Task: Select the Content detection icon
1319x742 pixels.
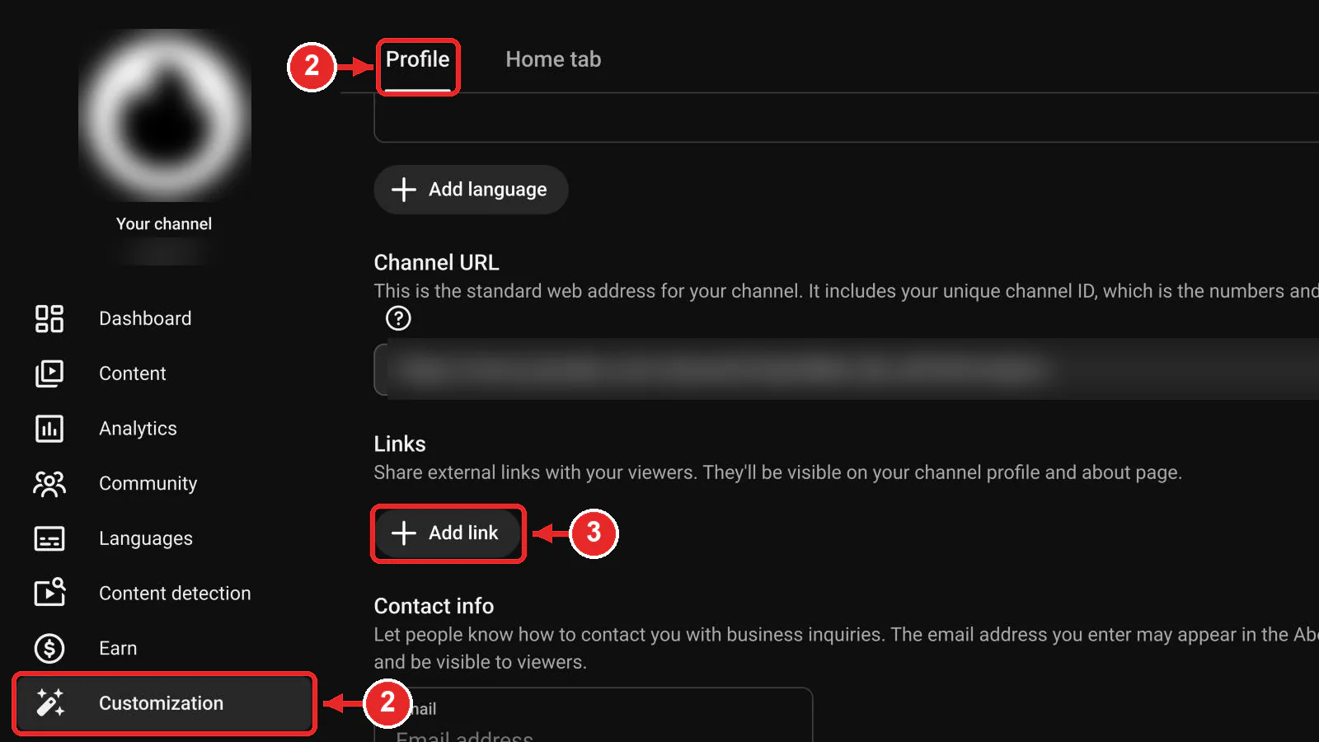Action: point(49,593)
